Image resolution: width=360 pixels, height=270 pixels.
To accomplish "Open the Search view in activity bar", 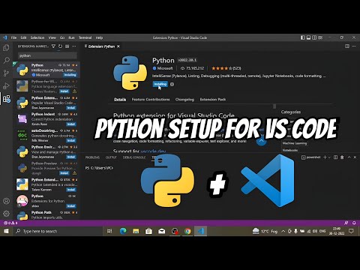I will (x=6, y=60).
